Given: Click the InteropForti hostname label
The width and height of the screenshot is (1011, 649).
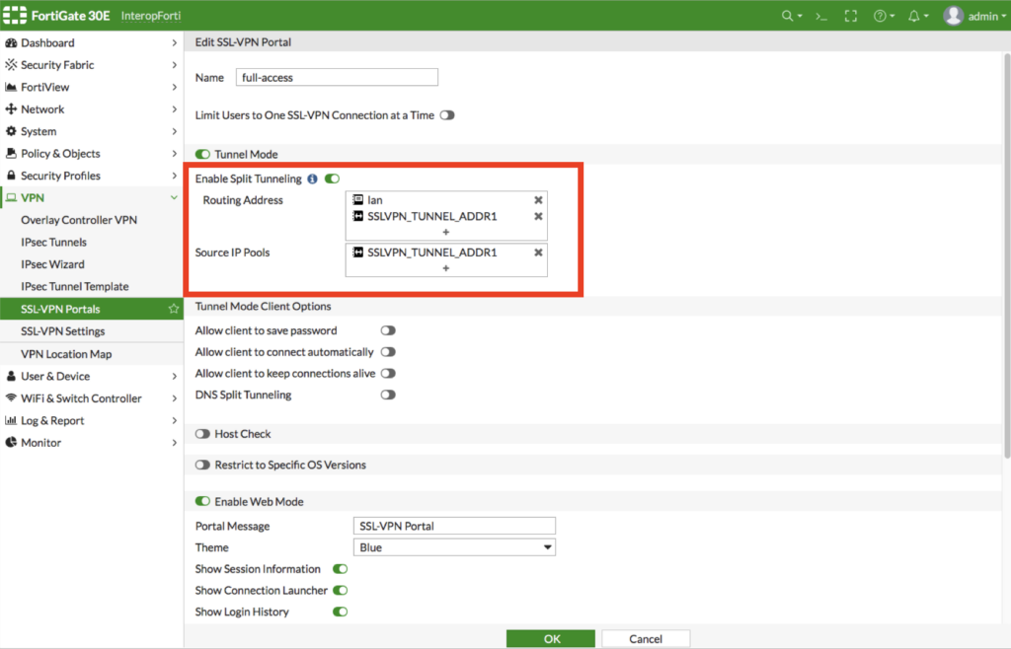Looking at the screenshot, I should click(x=151, y=16).
